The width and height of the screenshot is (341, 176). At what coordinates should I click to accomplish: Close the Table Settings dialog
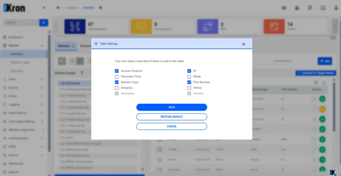pos(244,44)
